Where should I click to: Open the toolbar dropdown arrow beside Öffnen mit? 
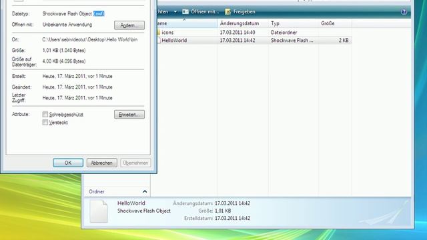pos(175,12)
